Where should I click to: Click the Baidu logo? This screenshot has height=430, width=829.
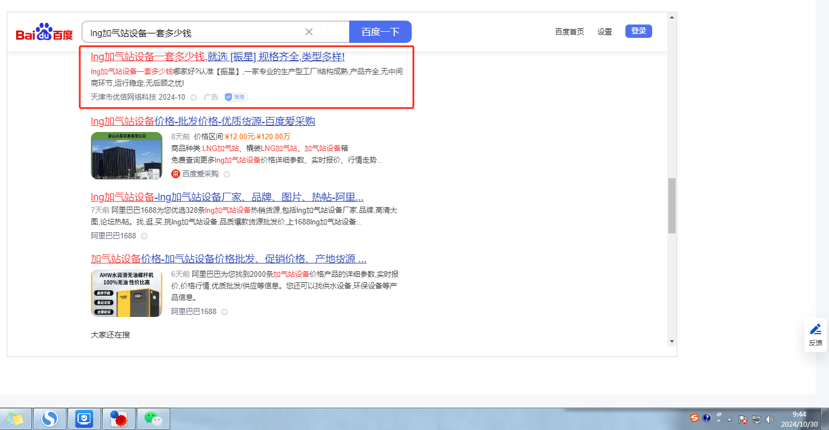[x=44, y=32]
